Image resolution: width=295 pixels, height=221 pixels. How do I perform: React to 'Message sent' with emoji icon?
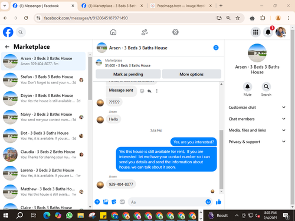(x=142, y=91)
